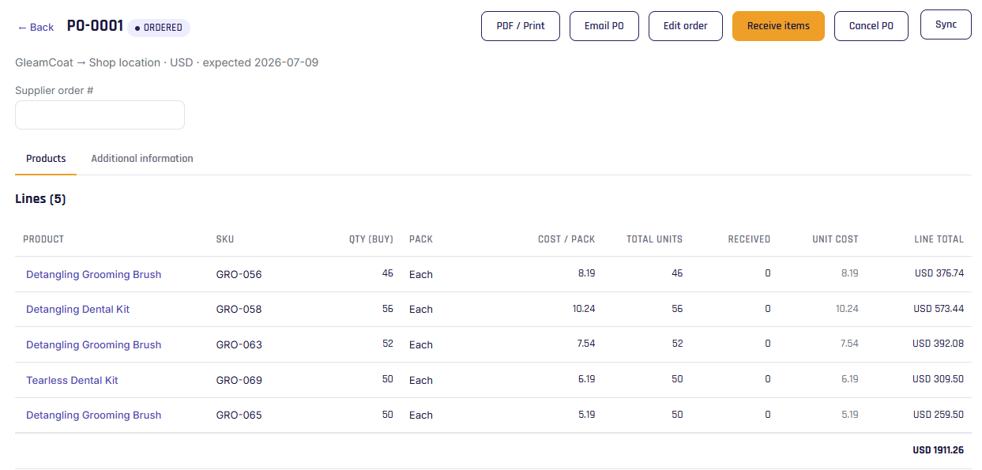The height and width of the screenshot is (470, 982).
Task: Click line total USD 309.50
Action: (939, 379)
